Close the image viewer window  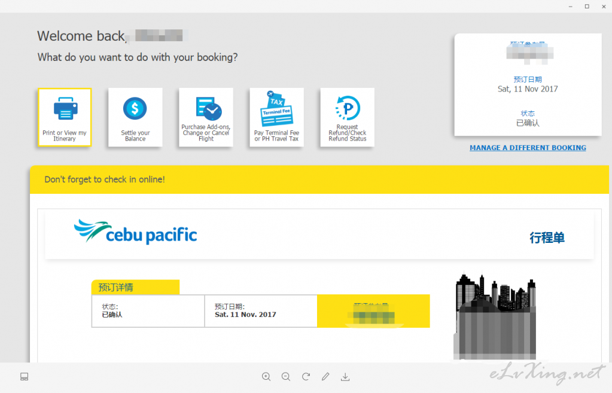pos(604,7)
